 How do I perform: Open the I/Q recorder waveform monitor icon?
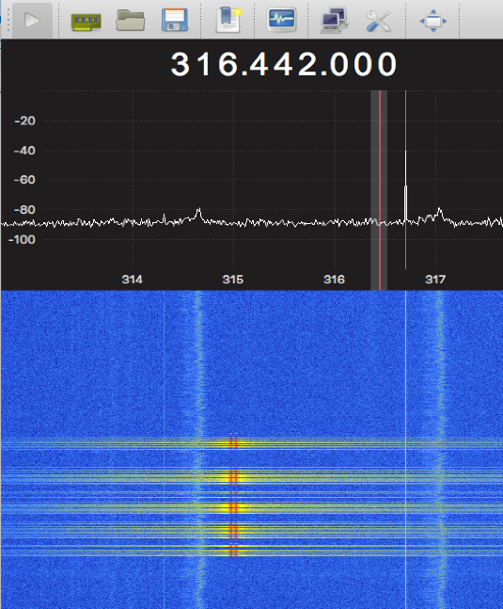[282, 20]
